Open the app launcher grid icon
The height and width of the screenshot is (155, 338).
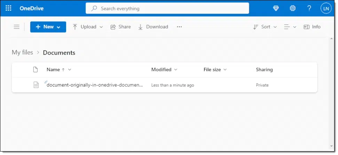click(x=8, y=8)
